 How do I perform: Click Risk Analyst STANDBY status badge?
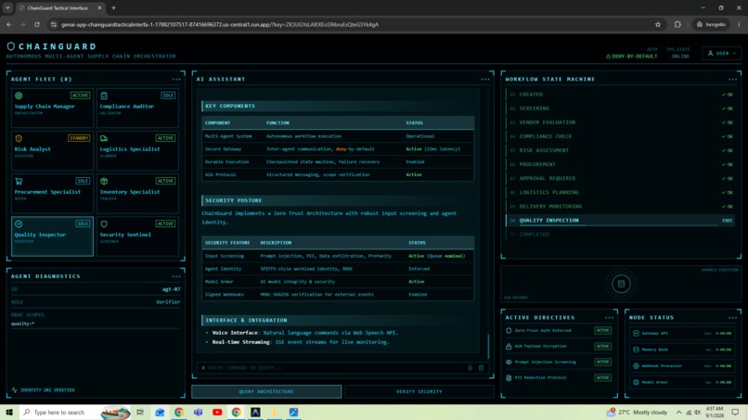click(x=79, y=138)
